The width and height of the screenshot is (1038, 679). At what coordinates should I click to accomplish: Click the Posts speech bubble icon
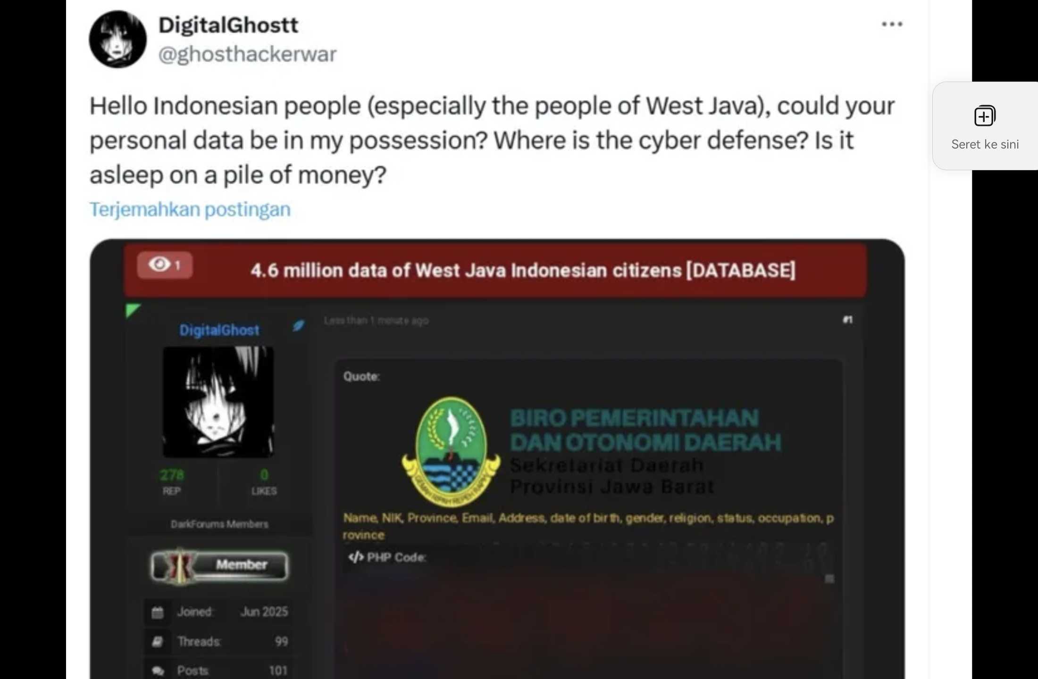coord(158,671)
